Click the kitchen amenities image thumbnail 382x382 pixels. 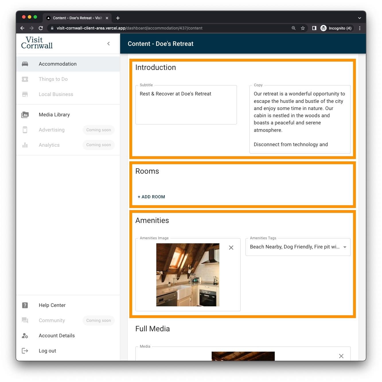pyautogui.click(x=188, y=275)
